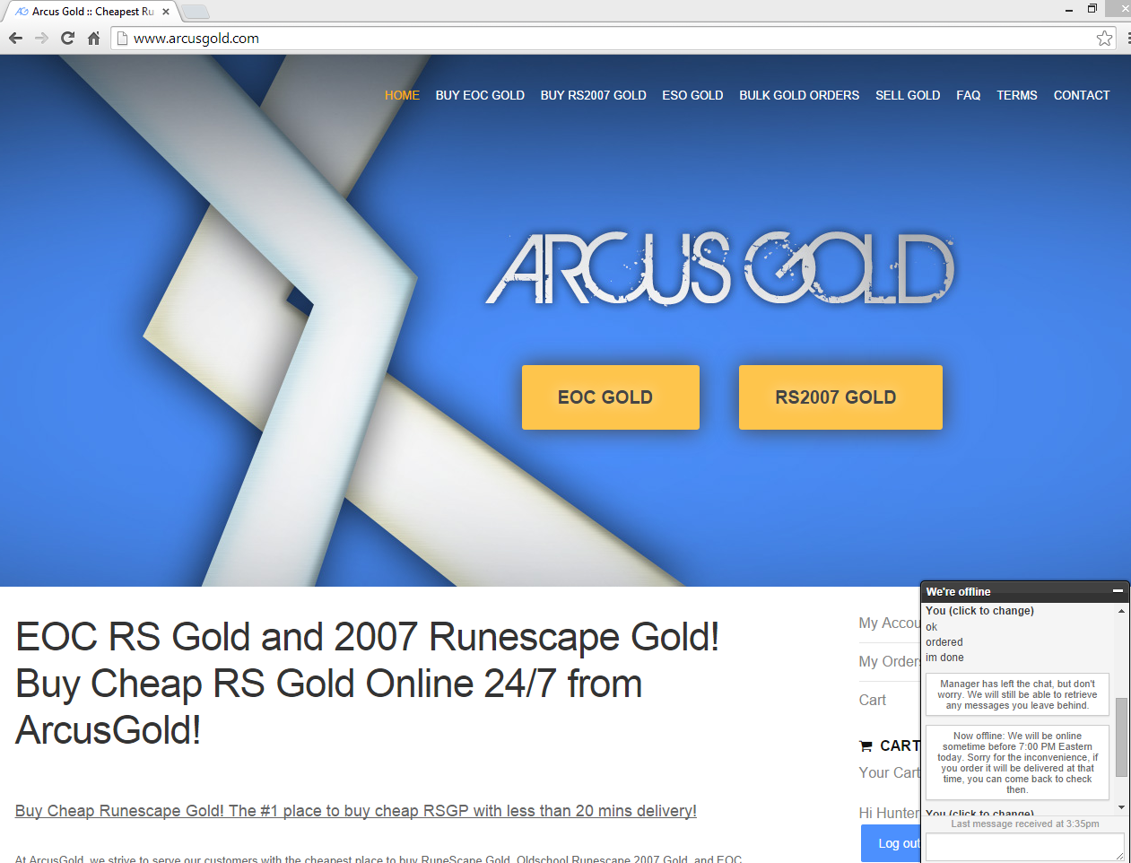Click the 'Now offline' chat notice
This screenshot has width=1131, height=863.
[1017, 763]
